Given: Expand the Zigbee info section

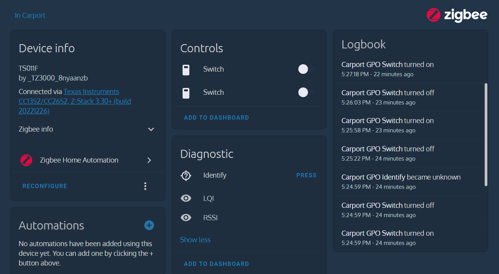Looking at the screenshot, I should tap(151, 129).
